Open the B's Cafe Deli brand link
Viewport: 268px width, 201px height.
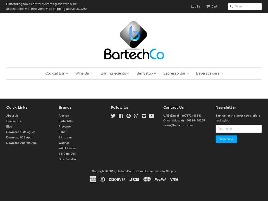(x=67, y=154)
